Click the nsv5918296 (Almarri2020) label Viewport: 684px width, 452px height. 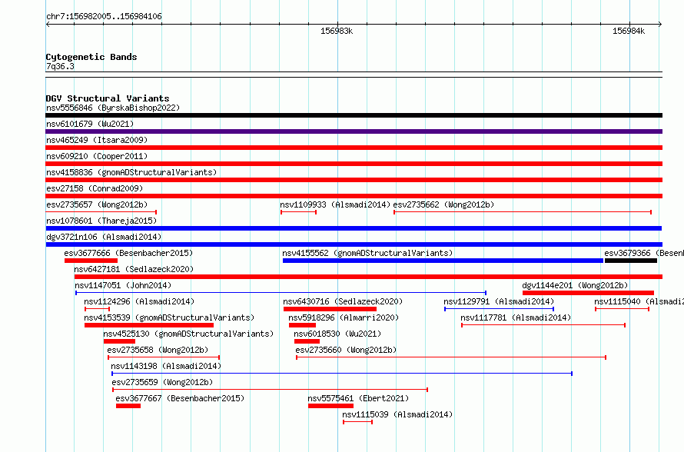pyautogui.click(x=344, y=317)
